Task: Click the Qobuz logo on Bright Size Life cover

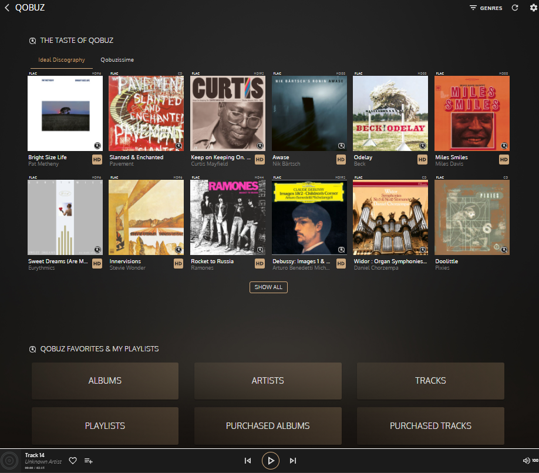Action: point(97,146)
